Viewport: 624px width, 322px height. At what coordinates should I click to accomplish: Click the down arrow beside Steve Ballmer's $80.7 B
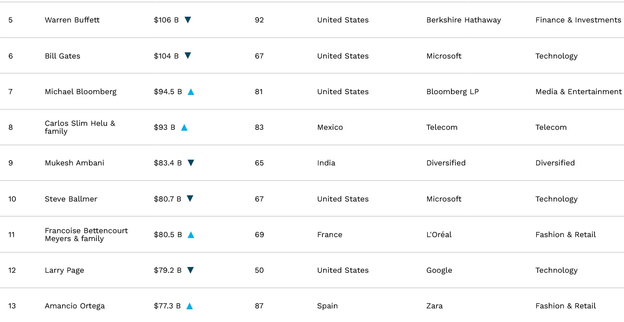click(x=190, y=198)
